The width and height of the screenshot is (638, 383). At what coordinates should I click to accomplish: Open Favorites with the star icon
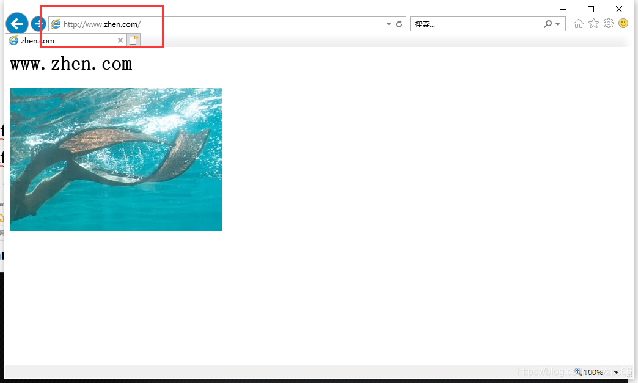click(593, 23)
